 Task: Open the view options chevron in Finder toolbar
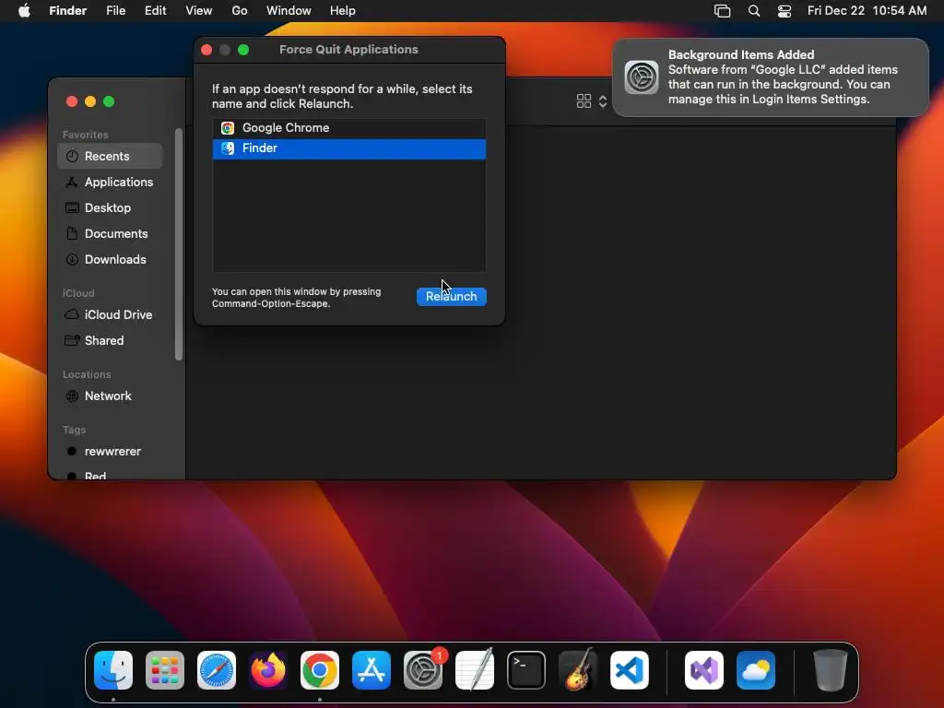pos(603,101)
